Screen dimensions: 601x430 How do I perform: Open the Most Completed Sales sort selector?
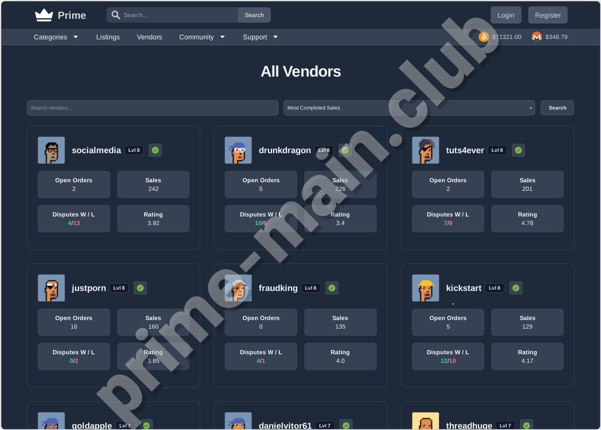click(409, 108)
